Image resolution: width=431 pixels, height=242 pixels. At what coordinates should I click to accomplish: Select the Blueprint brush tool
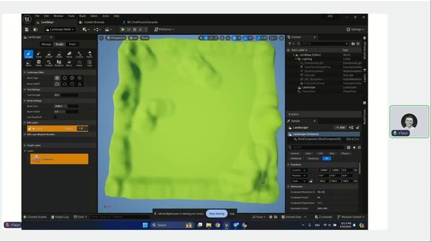pyautogui.click(x=59, y=63)
